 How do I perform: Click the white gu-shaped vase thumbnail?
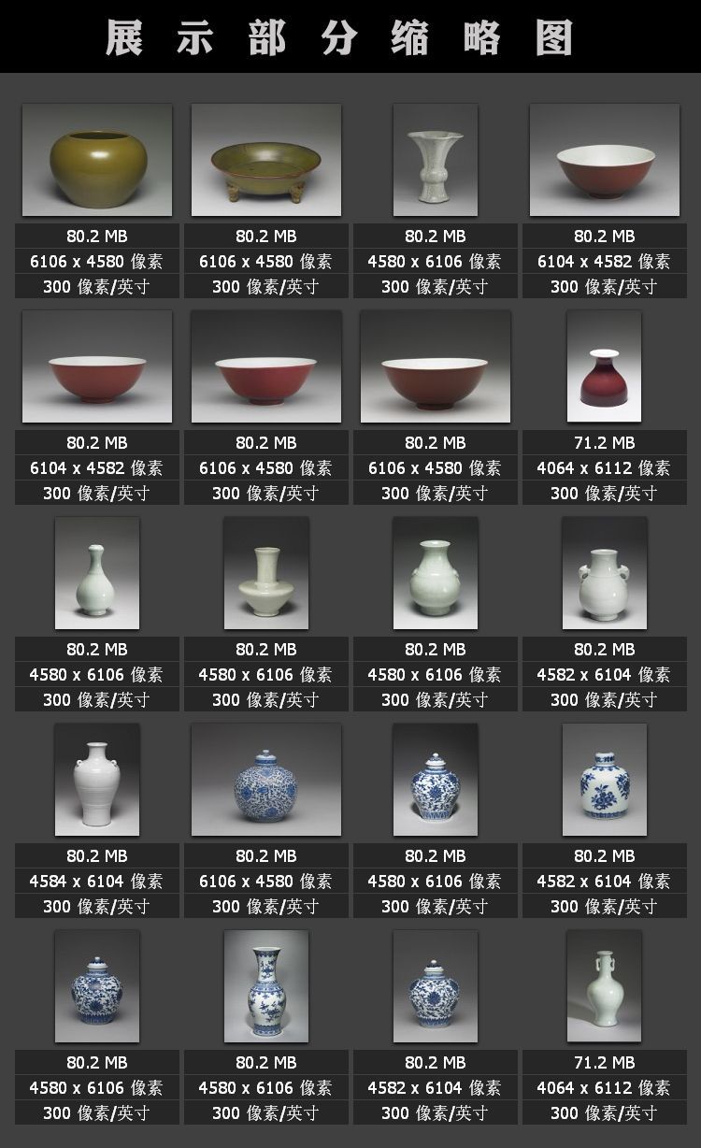pyautogui.click(x=435, y=160)
